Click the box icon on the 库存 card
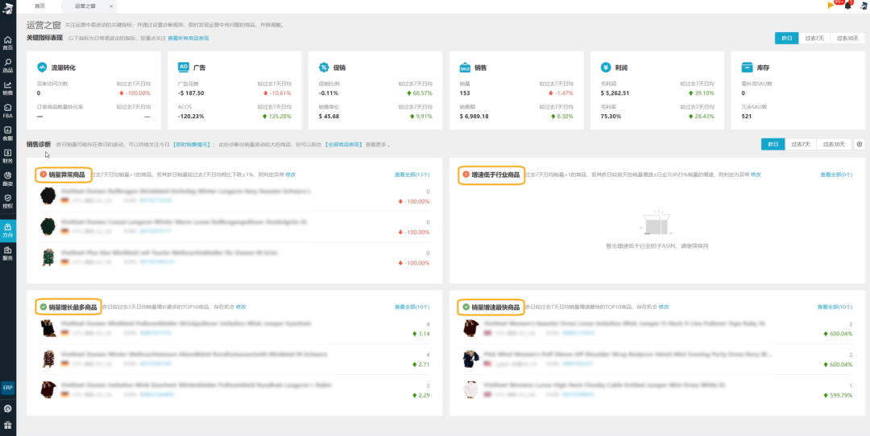This screenshot has height=436, width=870. click(x=748, y=67)
